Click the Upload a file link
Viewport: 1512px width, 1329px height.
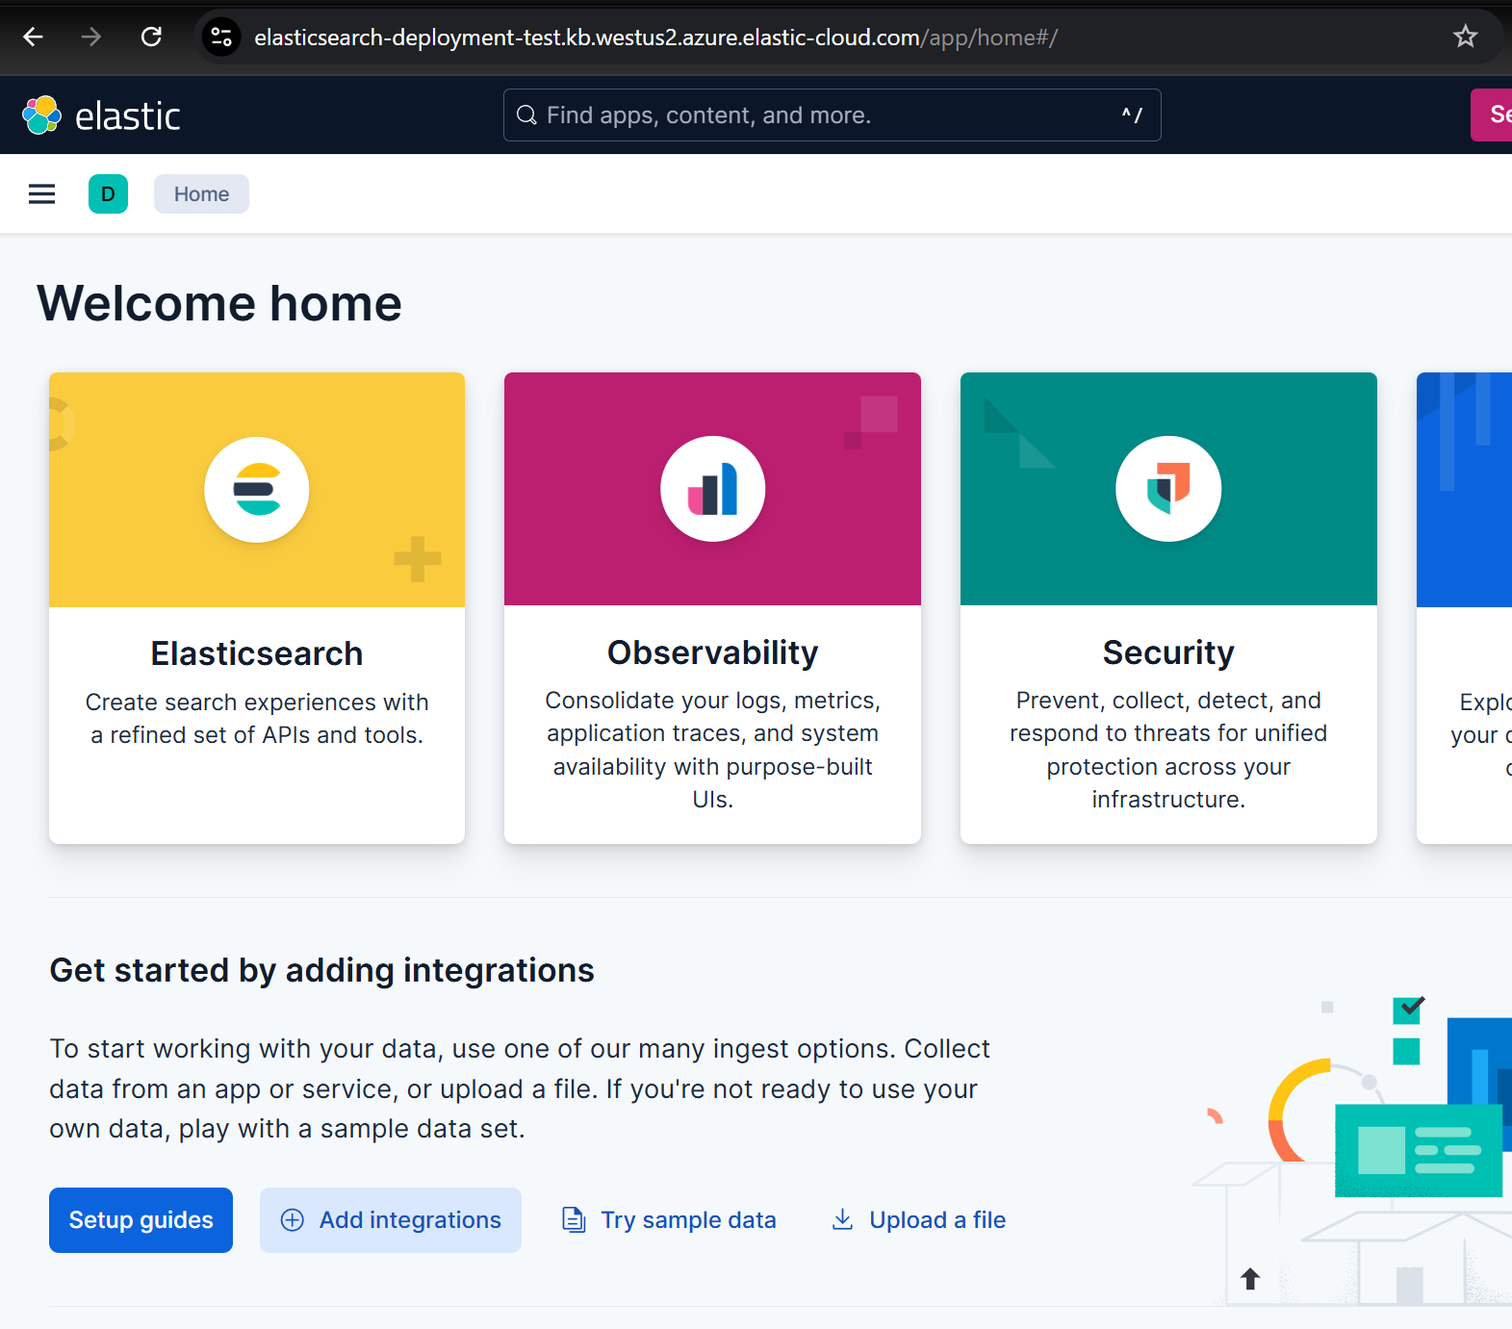click(x=918, y=1220)
